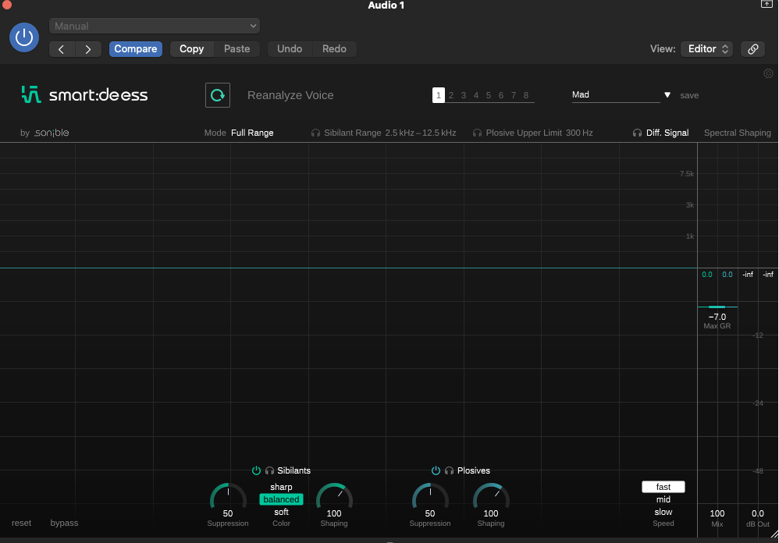
Task: Click the Reanalyze Voice circular arrow icon
Action: (218, 95)
